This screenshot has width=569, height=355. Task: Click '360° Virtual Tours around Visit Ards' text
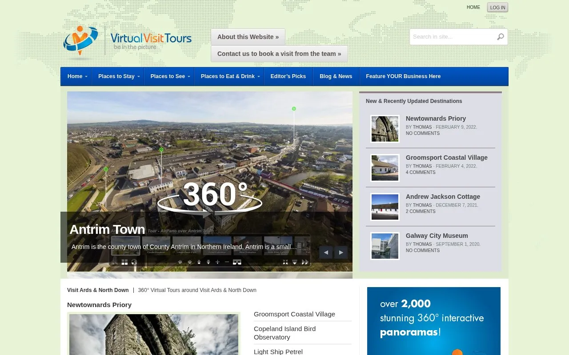coord(197,290)
